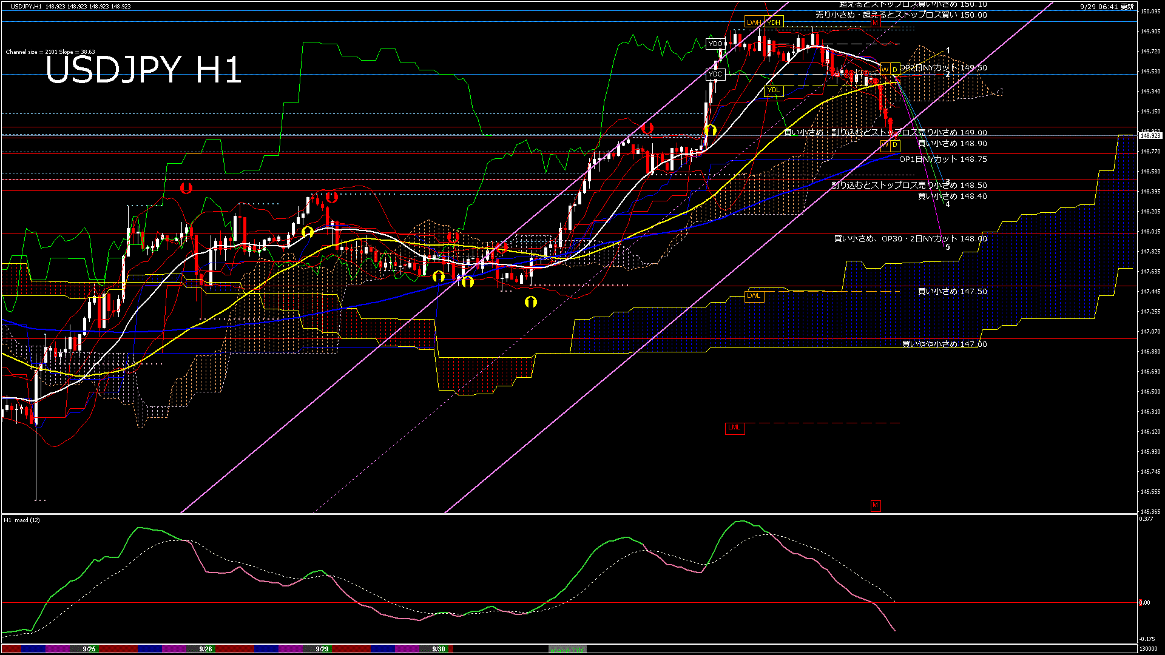This screenshot has height=655, width=1165.
Task: Click the red LML level tag
Action: [x=734, y=428]
